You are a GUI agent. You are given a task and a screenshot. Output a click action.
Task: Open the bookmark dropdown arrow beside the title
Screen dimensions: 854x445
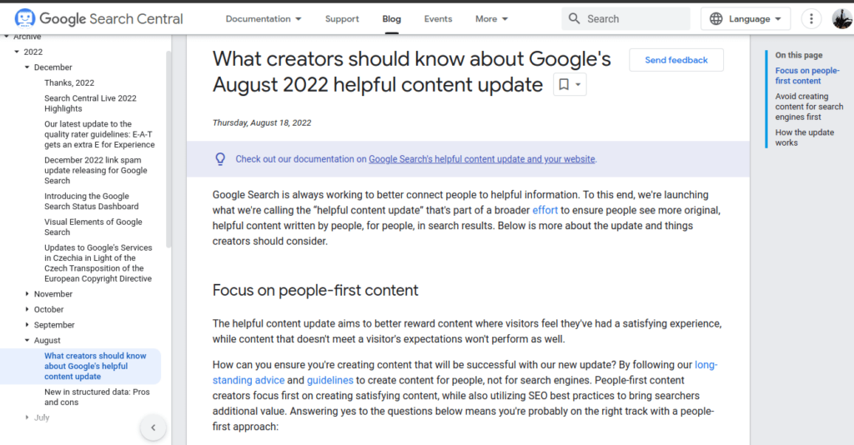tap(578, 84)
